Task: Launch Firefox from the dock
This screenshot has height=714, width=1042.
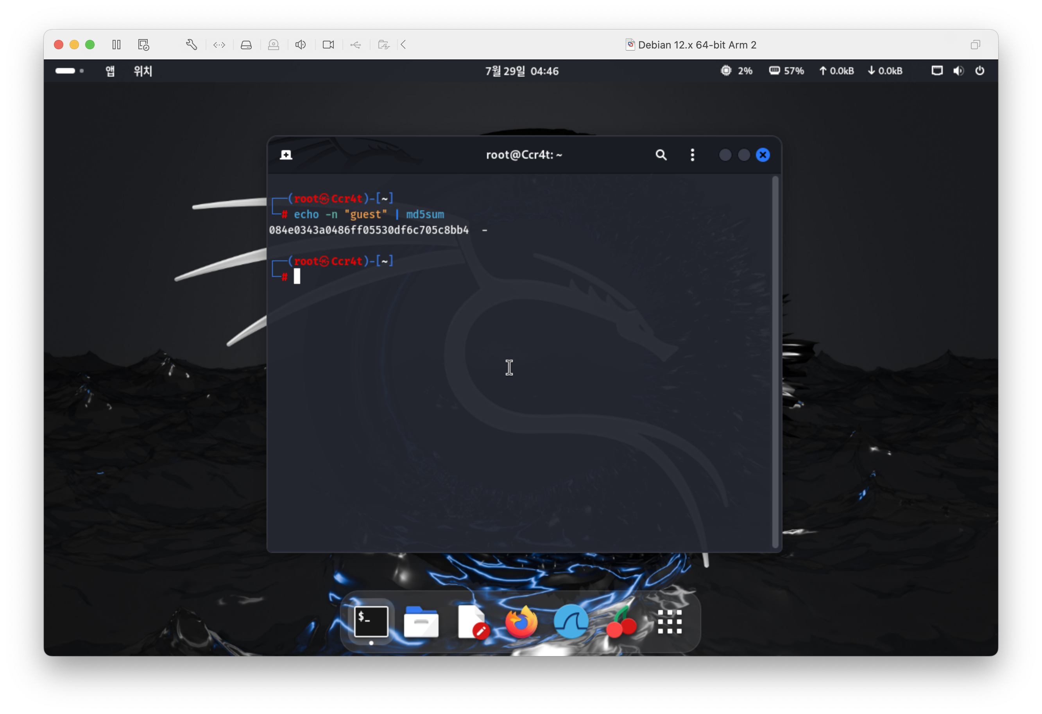Action: 521,622
